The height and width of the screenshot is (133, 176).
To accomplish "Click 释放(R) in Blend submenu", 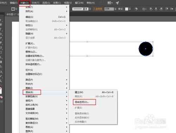I will 93,97.
